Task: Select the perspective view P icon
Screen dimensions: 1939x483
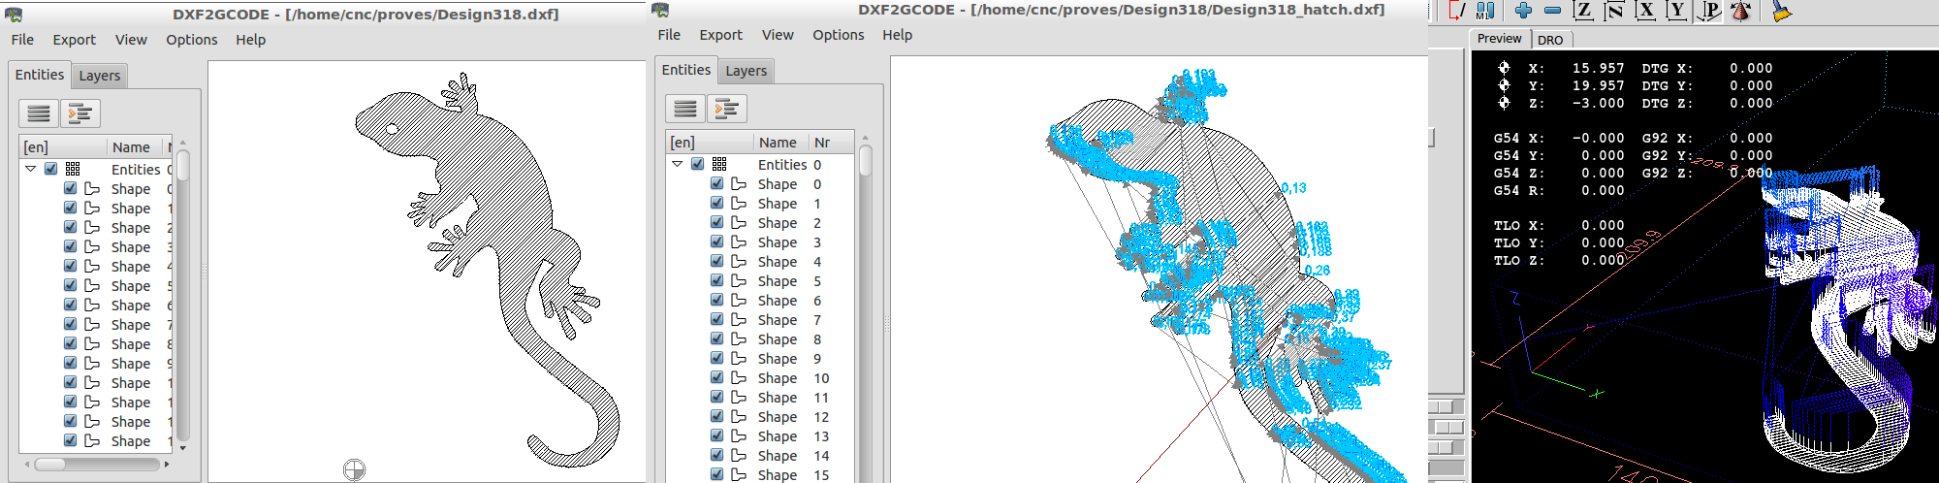Action: [1710, 11]
